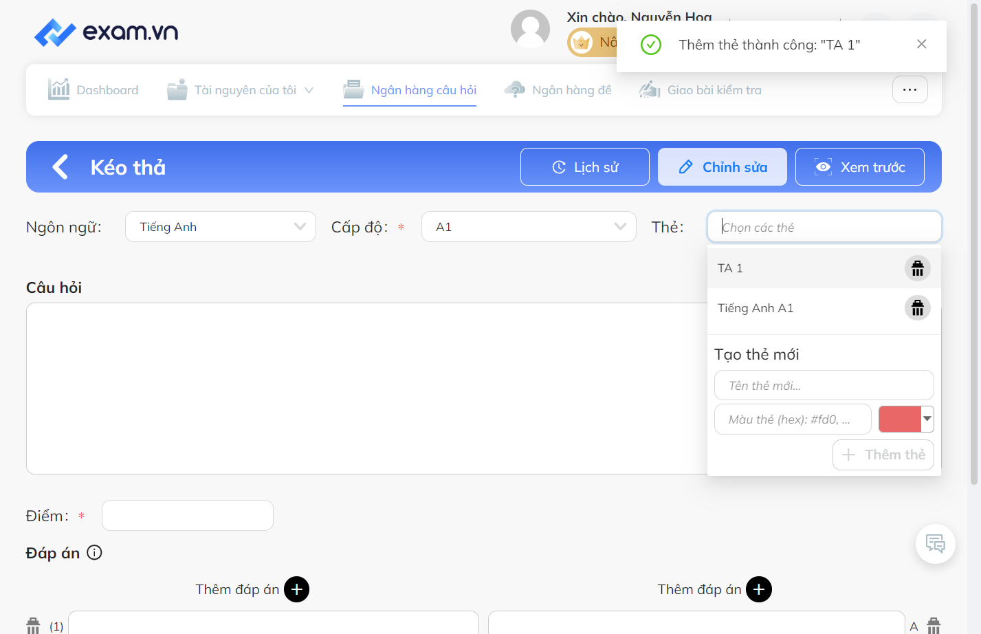The image size is (981, 634).
Task: Delete answer row (1) trash icon
Action: tap(33, 626)
